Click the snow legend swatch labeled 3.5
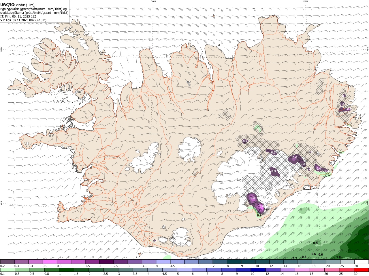This screenshot has height=276, width=369. [149, 262]
